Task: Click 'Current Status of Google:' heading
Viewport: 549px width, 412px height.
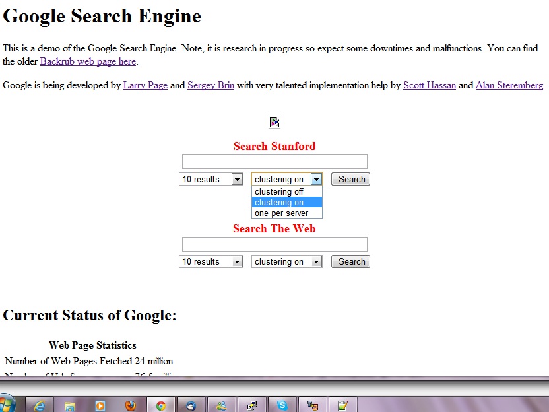Action: tap(90, 315)
